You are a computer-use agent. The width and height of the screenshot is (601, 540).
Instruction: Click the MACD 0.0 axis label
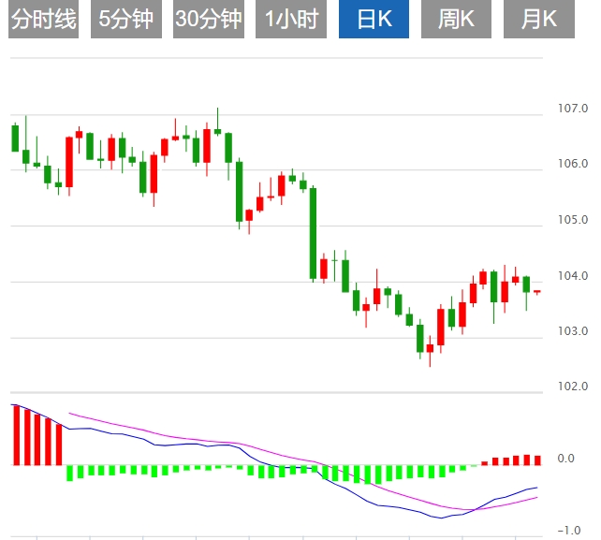(565, 459)
